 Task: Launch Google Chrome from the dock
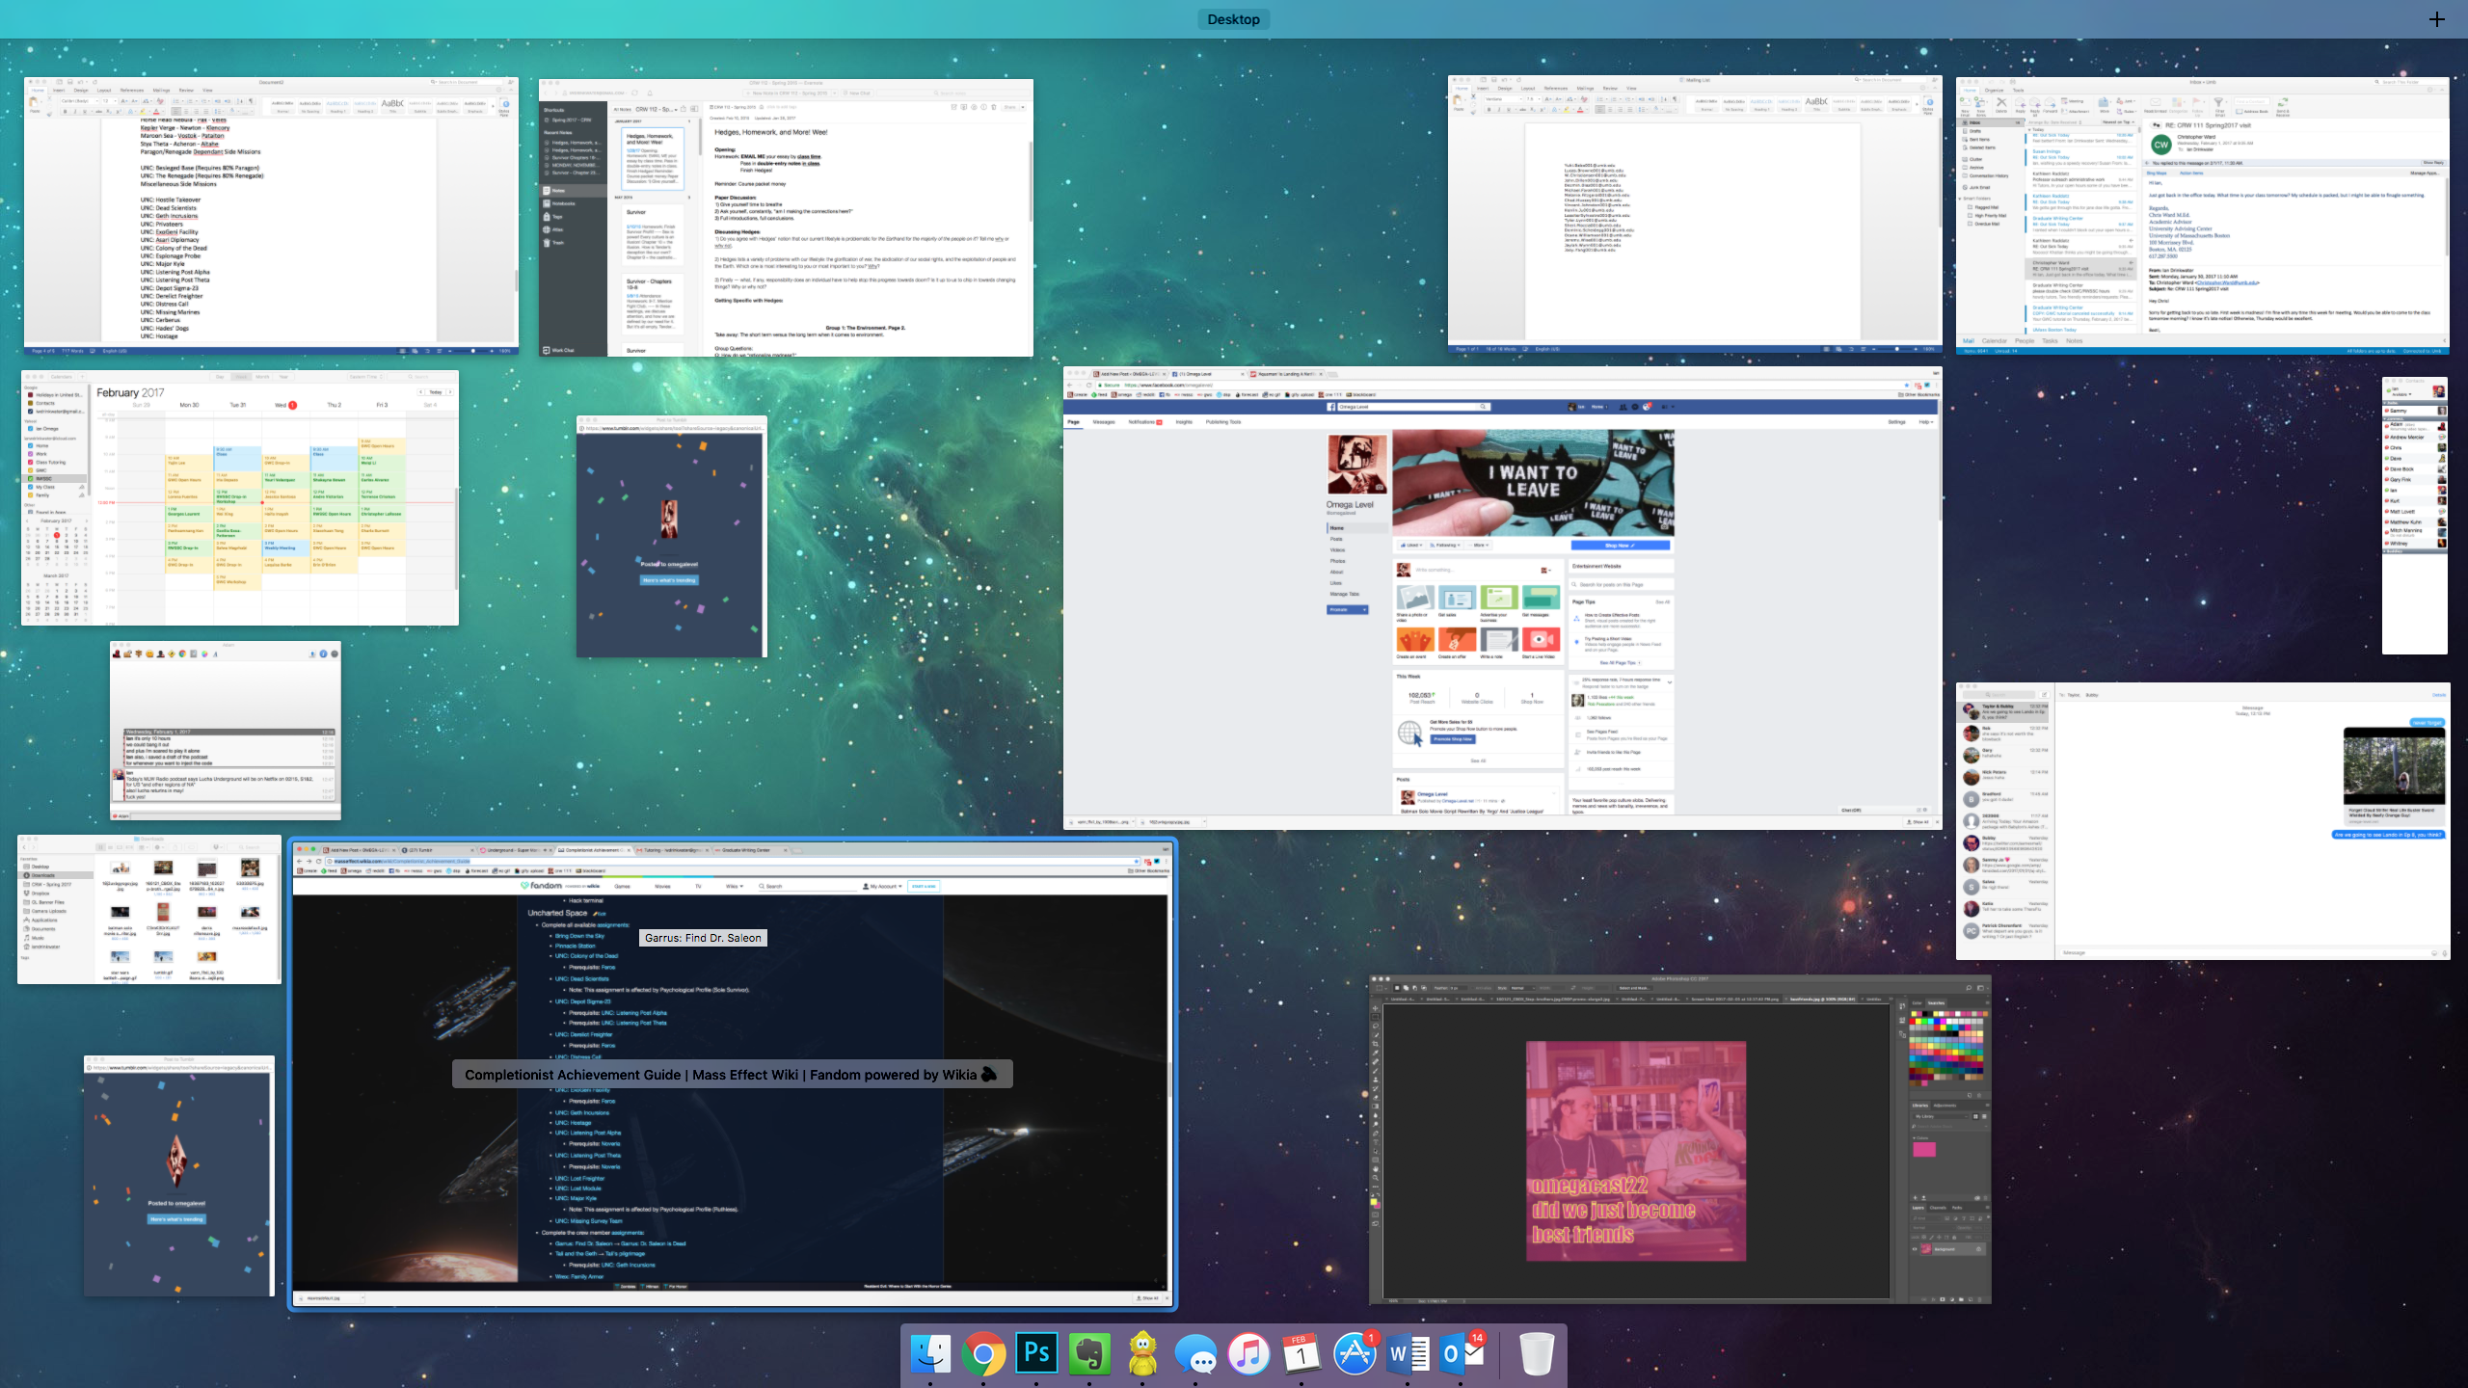(x=983, y=1354)
